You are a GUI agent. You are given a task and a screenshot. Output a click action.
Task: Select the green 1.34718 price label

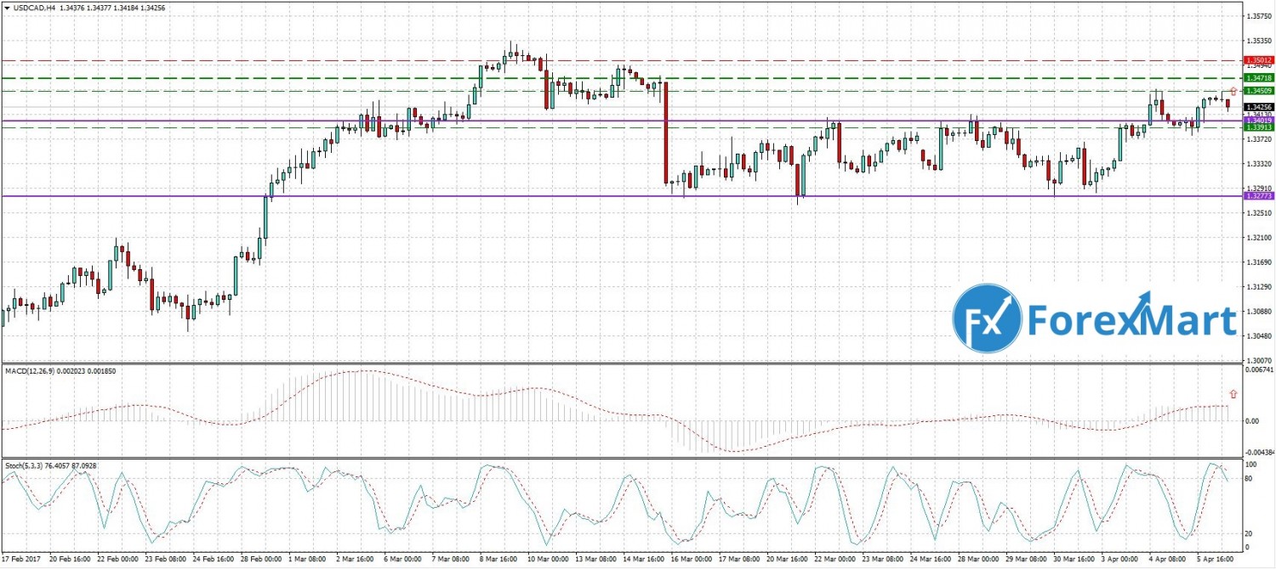pyautogui.click(x=1258, y=77)
